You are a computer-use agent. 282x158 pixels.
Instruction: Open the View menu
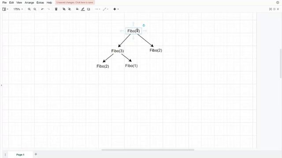click(x=19, y=3)
